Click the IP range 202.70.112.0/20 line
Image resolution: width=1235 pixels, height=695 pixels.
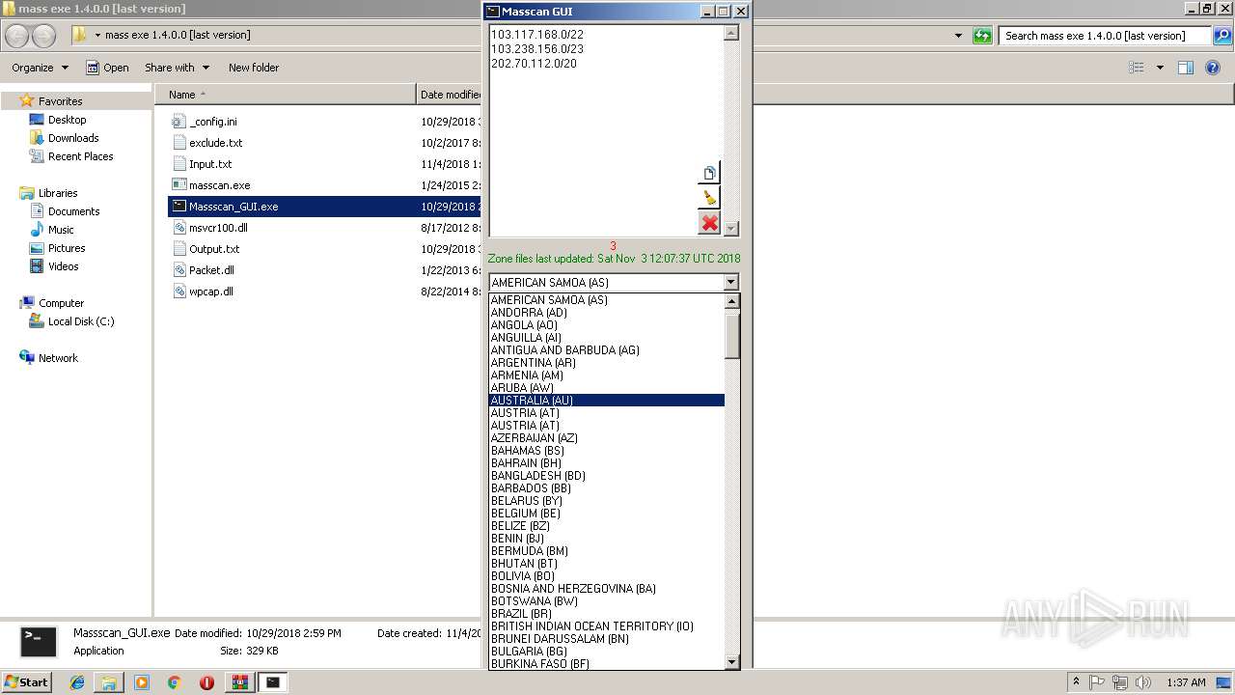pos(534,63)
